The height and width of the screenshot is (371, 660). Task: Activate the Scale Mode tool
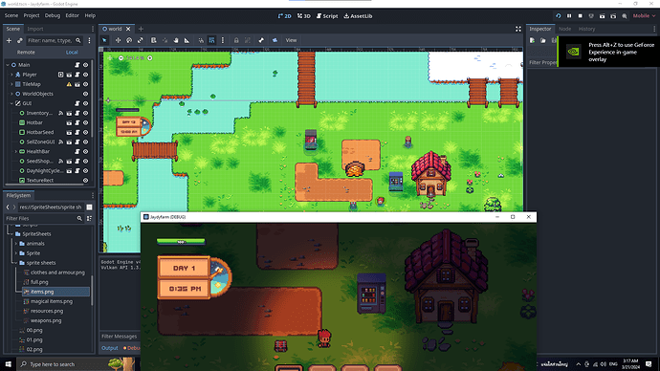(141, 40)
